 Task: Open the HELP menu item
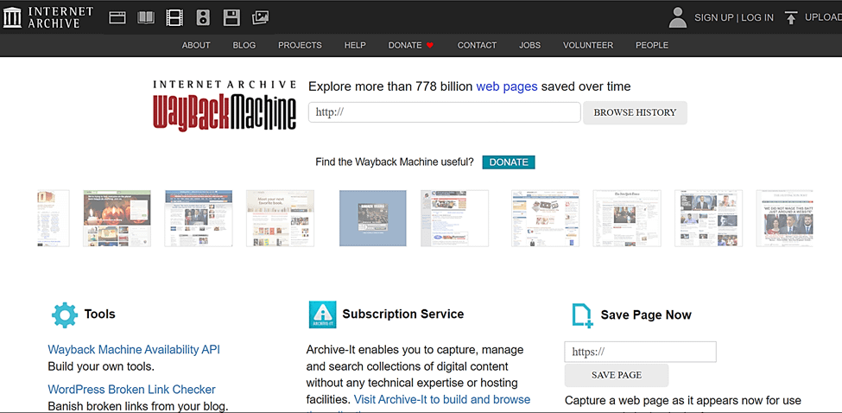tap(355, 45)
